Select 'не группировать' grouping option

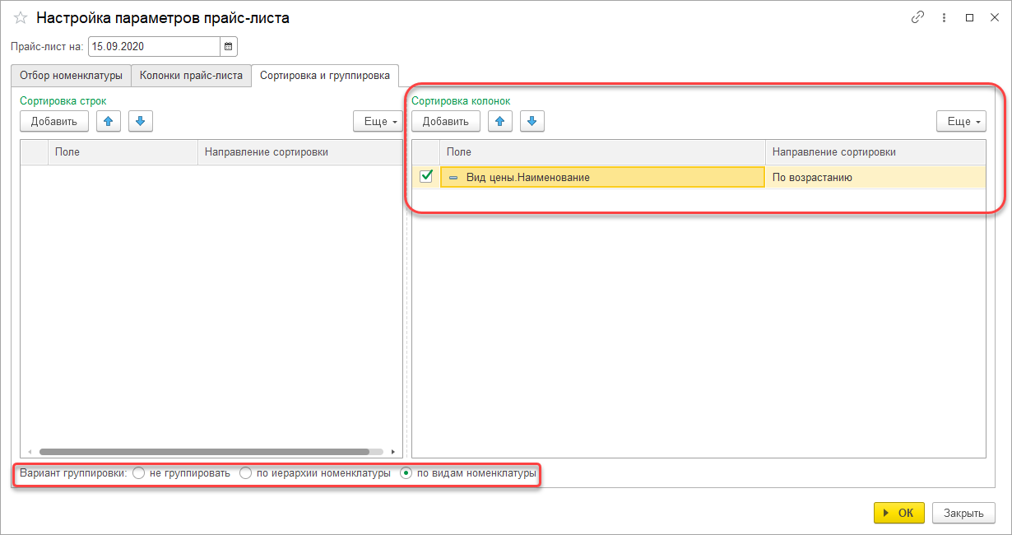coord(138,473)
